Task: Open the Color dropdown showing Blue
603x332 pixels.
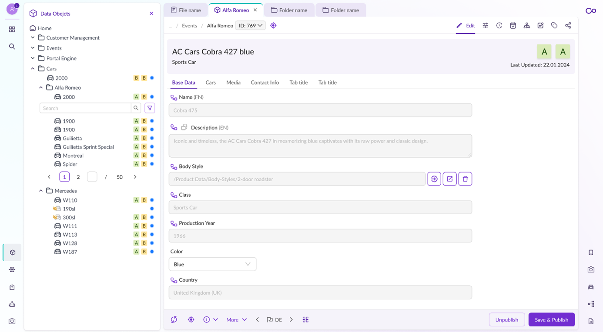Action: (212, 264)
